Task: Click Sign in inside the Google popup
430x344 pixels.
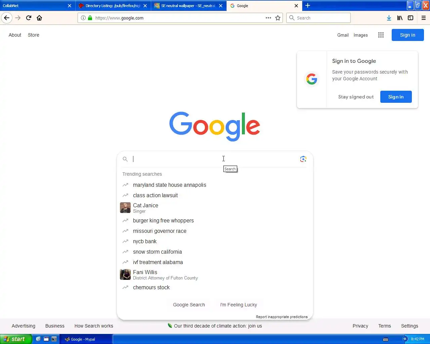Action: [396, 97]
